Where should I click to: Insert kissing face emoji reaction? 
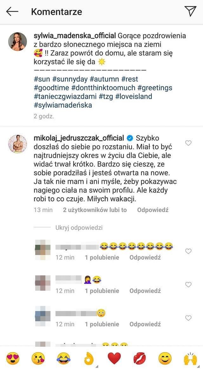tap(38, 358)
